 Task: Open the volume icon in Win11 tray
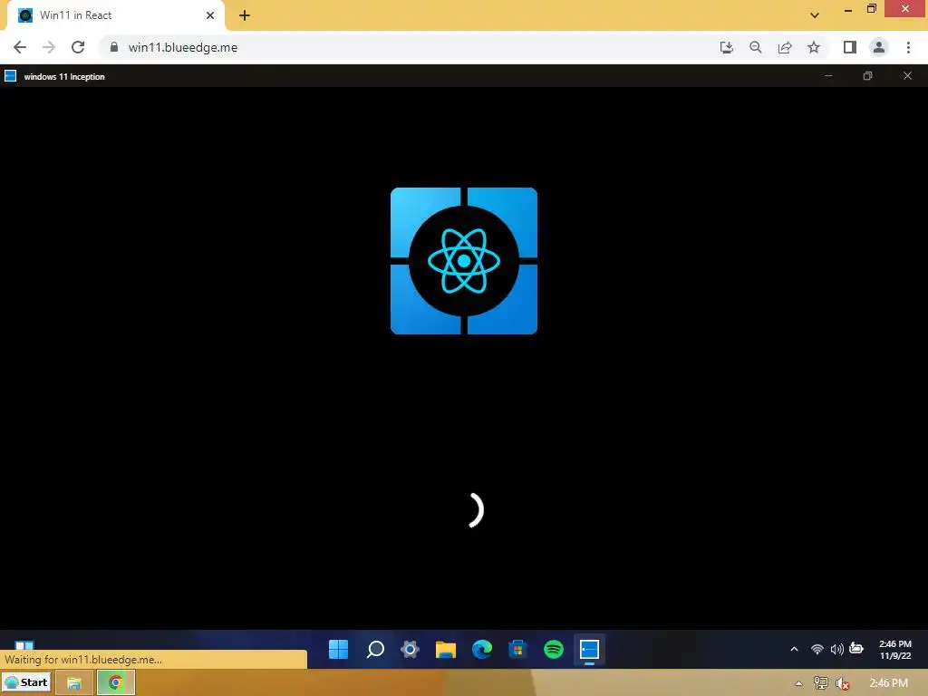836,649
